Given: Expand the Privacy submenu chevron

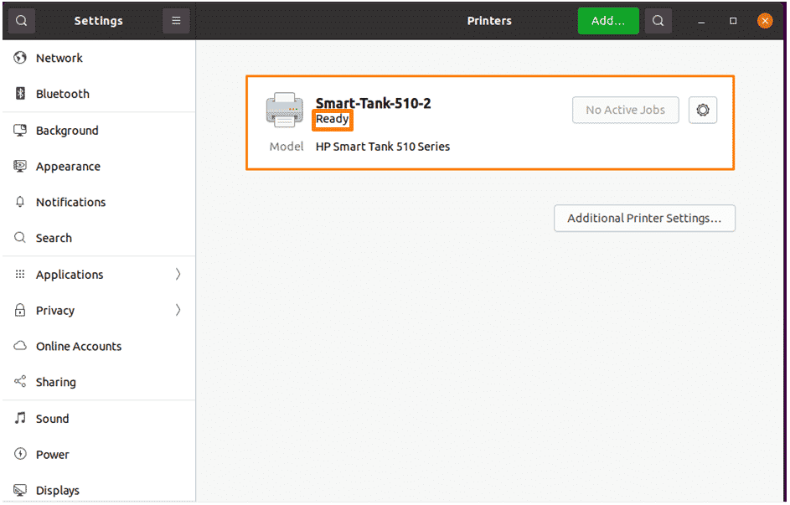Looking at the screenshot, I should point(178,310).
